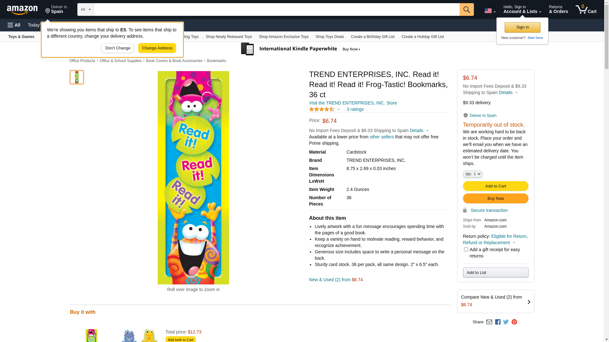Click the Buy Now button
Screen dimensions: 609x342
(495, 199)
